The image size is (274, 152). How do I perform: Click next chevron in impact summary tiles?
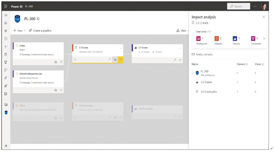tap(264, 39)
